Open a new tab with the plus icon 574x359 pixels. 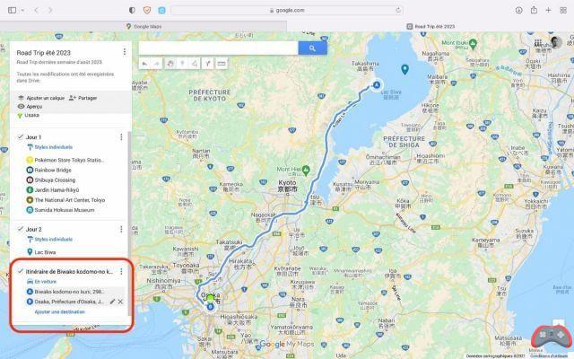(548, 10)
